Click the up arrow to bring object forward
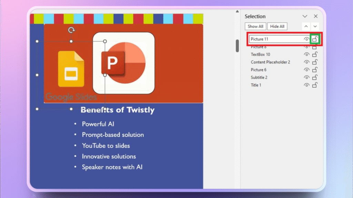 (306, 26)
